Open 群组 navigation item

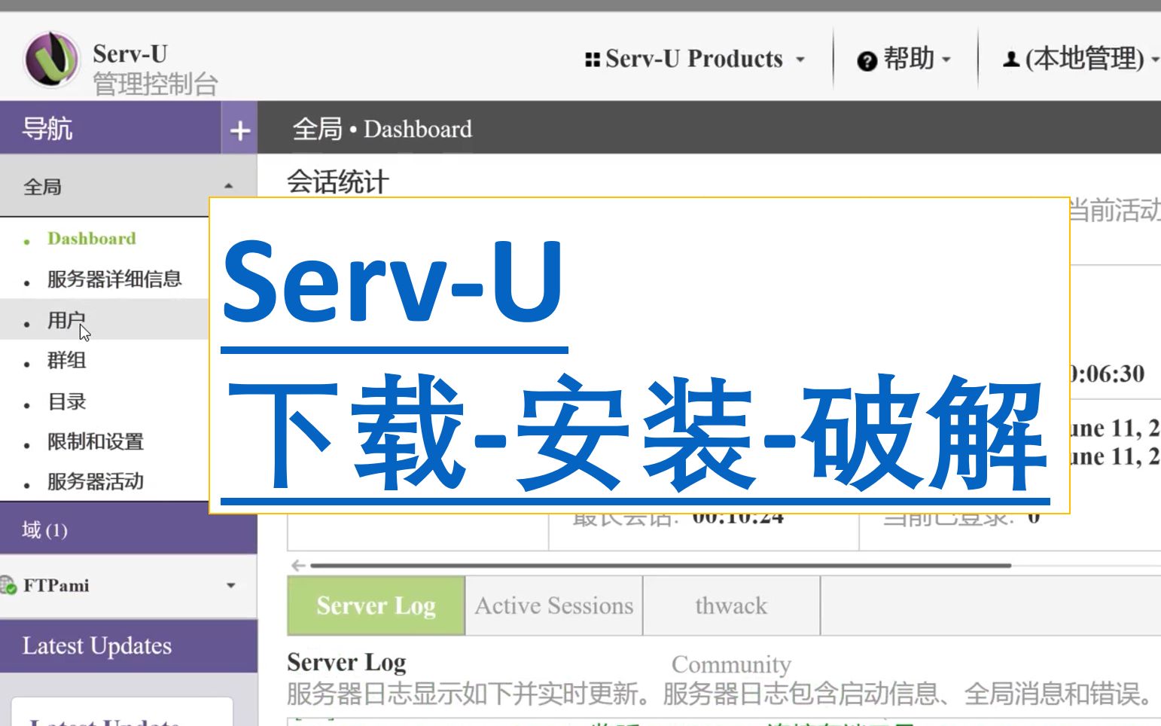[x=66, y=361]
